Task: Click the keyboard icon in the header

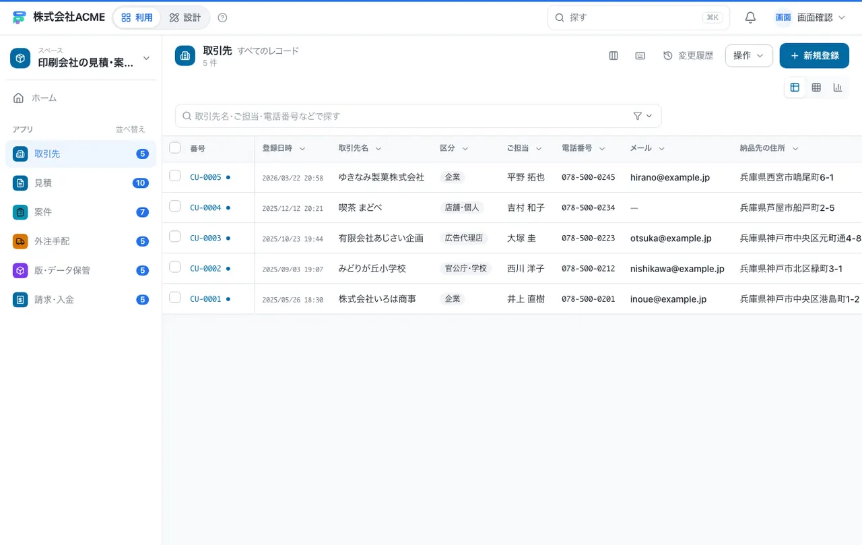Action: [x=640, y=56]
